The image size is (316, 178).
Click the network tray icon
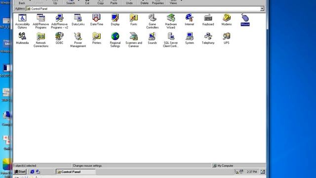tap(237, 172)
